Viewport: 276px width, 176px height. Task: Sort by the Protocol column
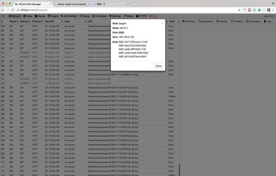pyautogui.click(x=38, y=21)
